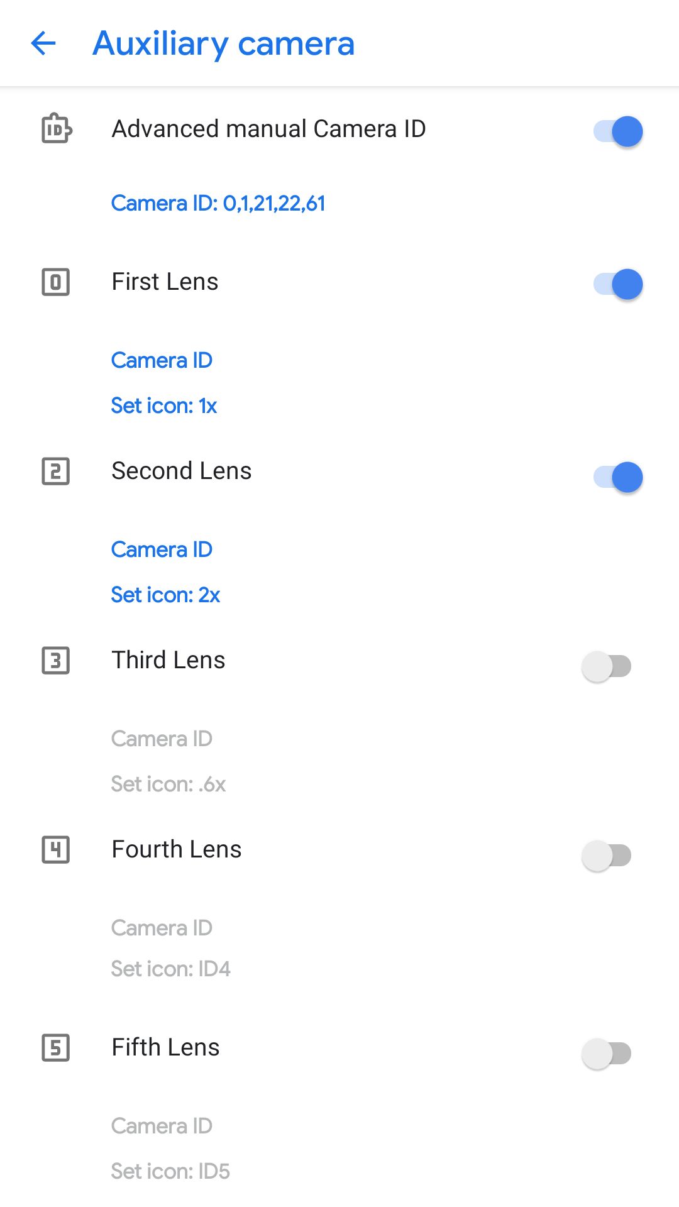This screenshot has height=1207, width=679.
Task: Open Camera ID: 0,1,21,22,61 setting
Action: pyautogui.click(x=218, y=203)
